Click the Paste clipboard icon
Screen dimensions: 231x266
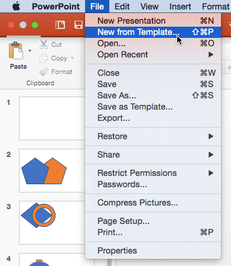[16, 50]
